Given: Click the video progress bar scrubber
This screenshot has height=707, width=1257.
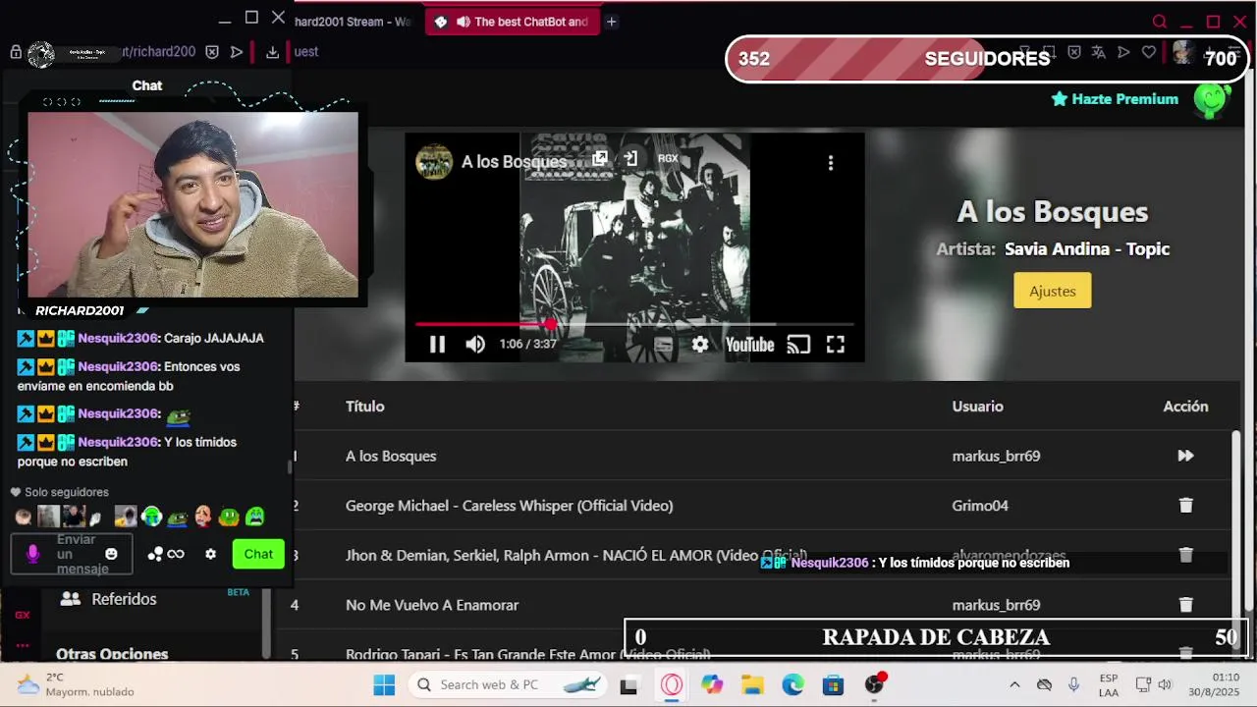Looking at the screenshot, I should (550, 323).
